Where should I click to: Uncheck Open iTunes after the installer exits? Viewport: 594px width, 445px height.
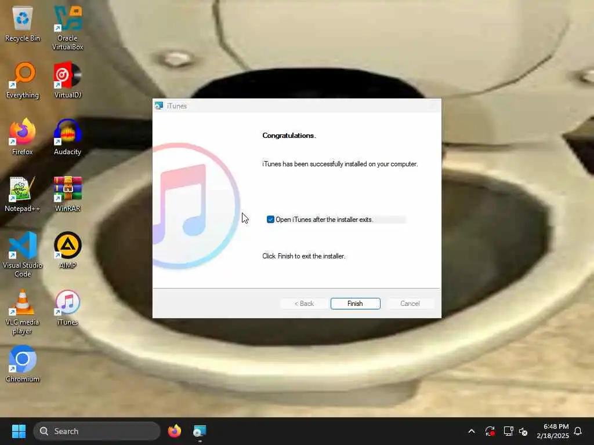(x=270, y=220)
